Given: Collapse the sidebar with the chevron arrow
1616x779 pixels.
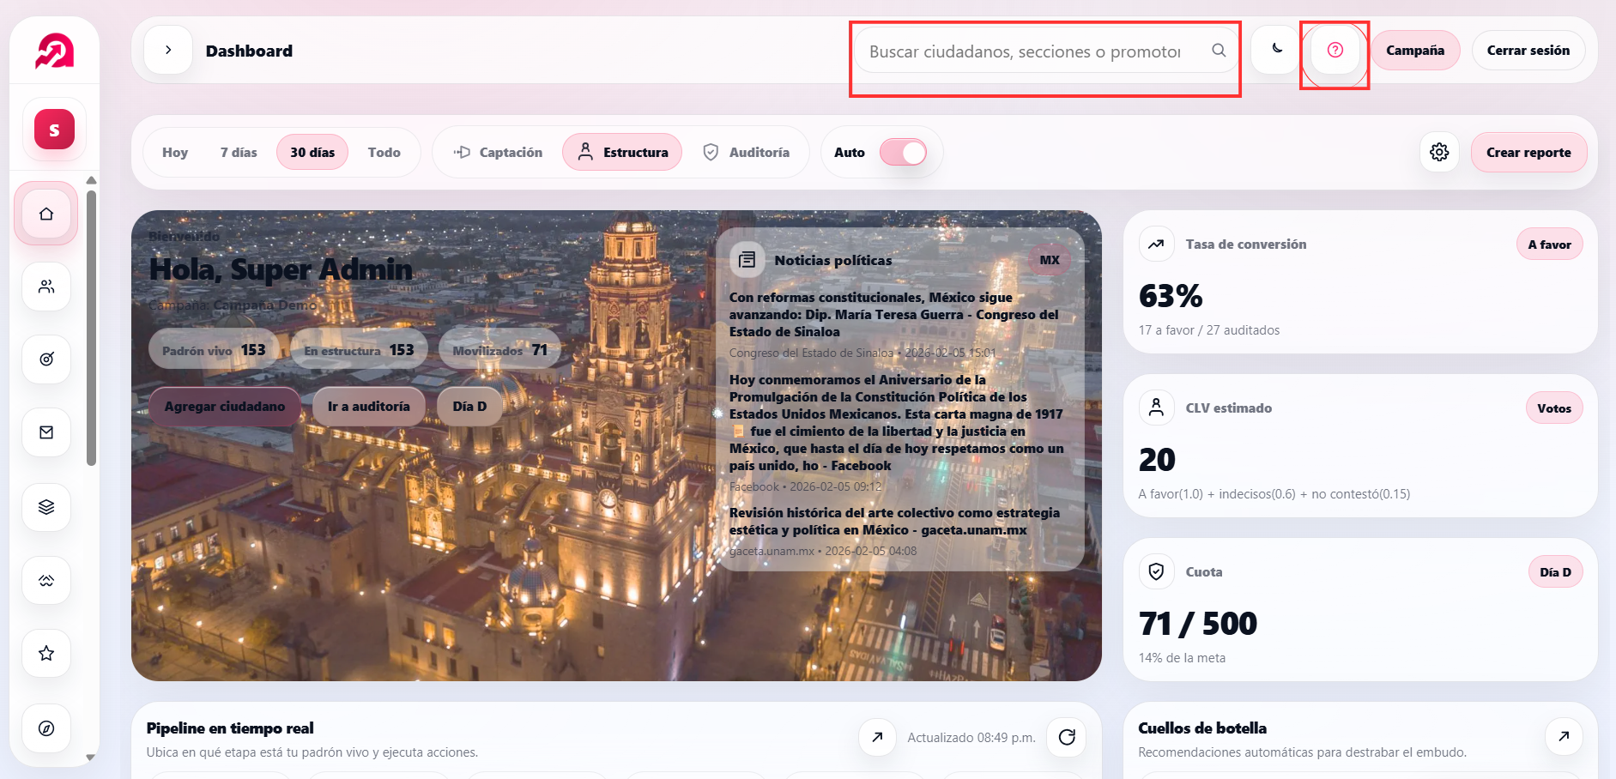Looking at the screenshot, I should [168, 50].
